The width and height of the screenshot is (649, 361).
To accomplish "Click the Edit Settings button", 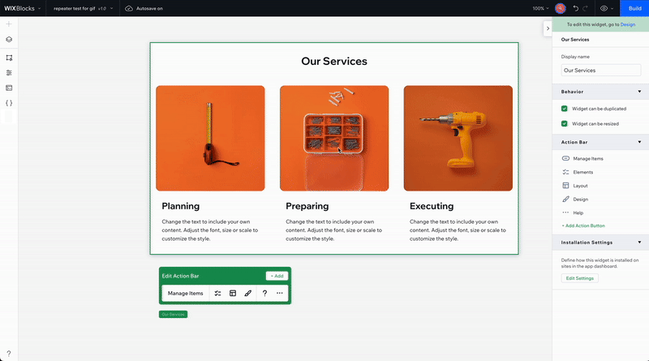I will pos(579,278).
